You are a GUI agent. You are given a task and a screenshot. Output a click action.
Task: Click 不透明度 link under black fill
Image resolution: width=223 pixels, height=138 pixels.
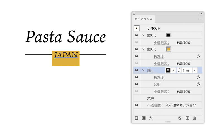click(161, 43)
